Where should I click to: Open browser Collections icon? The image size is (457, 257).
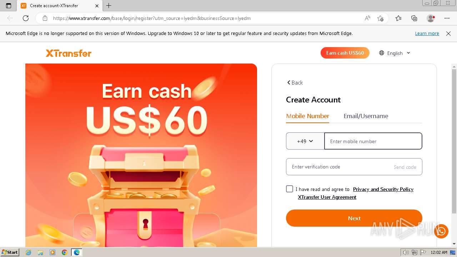(x=414, y=18)
